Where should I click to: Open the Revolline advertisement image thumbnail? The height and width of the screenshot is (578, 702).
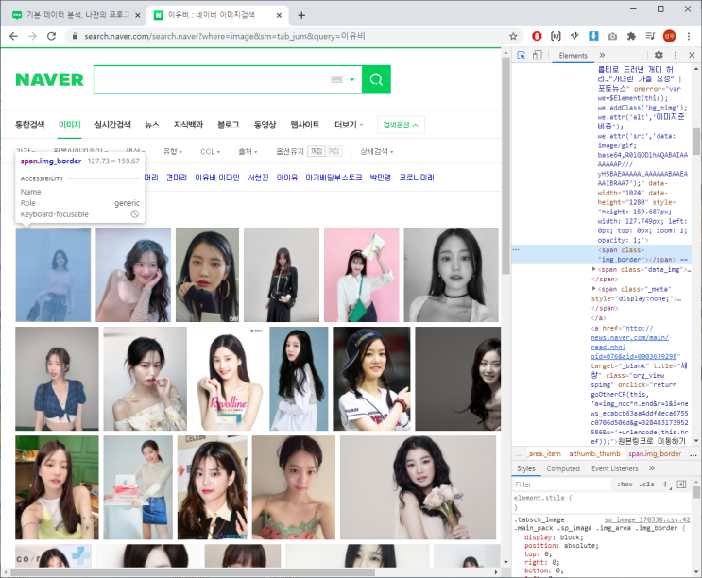229,379
